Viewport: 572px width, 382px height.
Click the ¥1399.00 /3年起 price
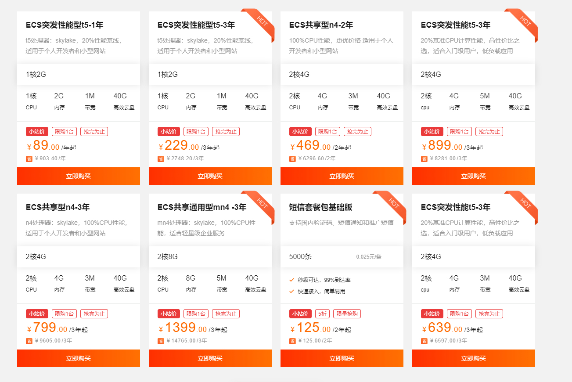coord(193,328)
